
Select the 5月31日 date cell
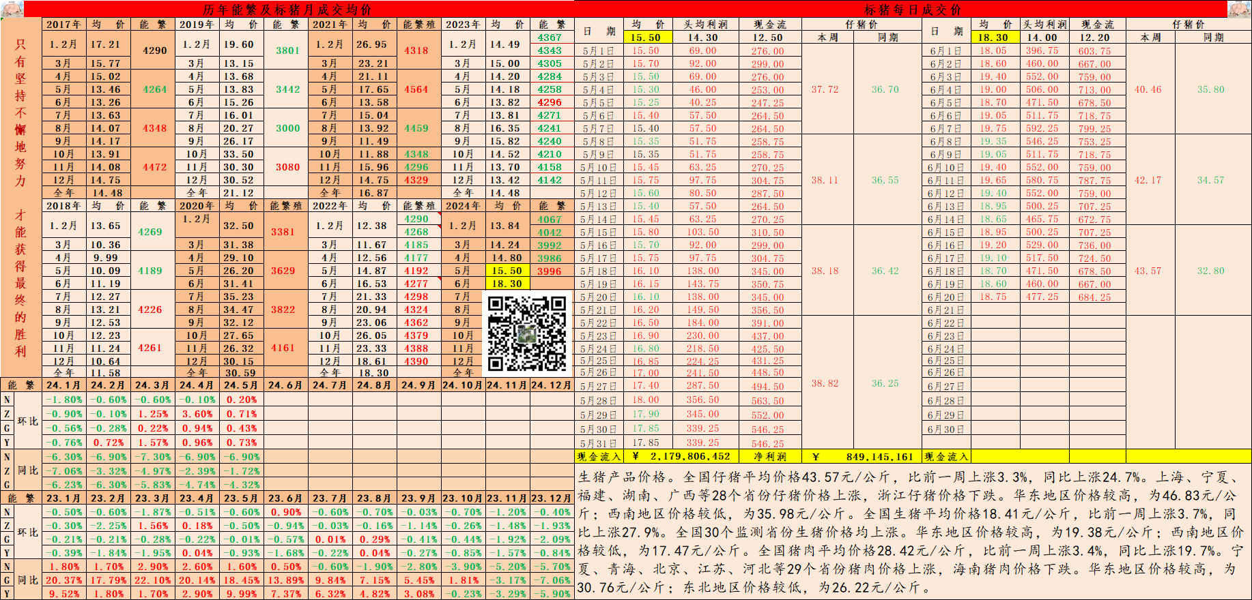[598, 444]
